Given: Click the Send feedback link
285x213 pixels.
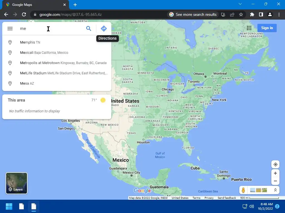Looking at the screenshot, I should tap(227, 198).
